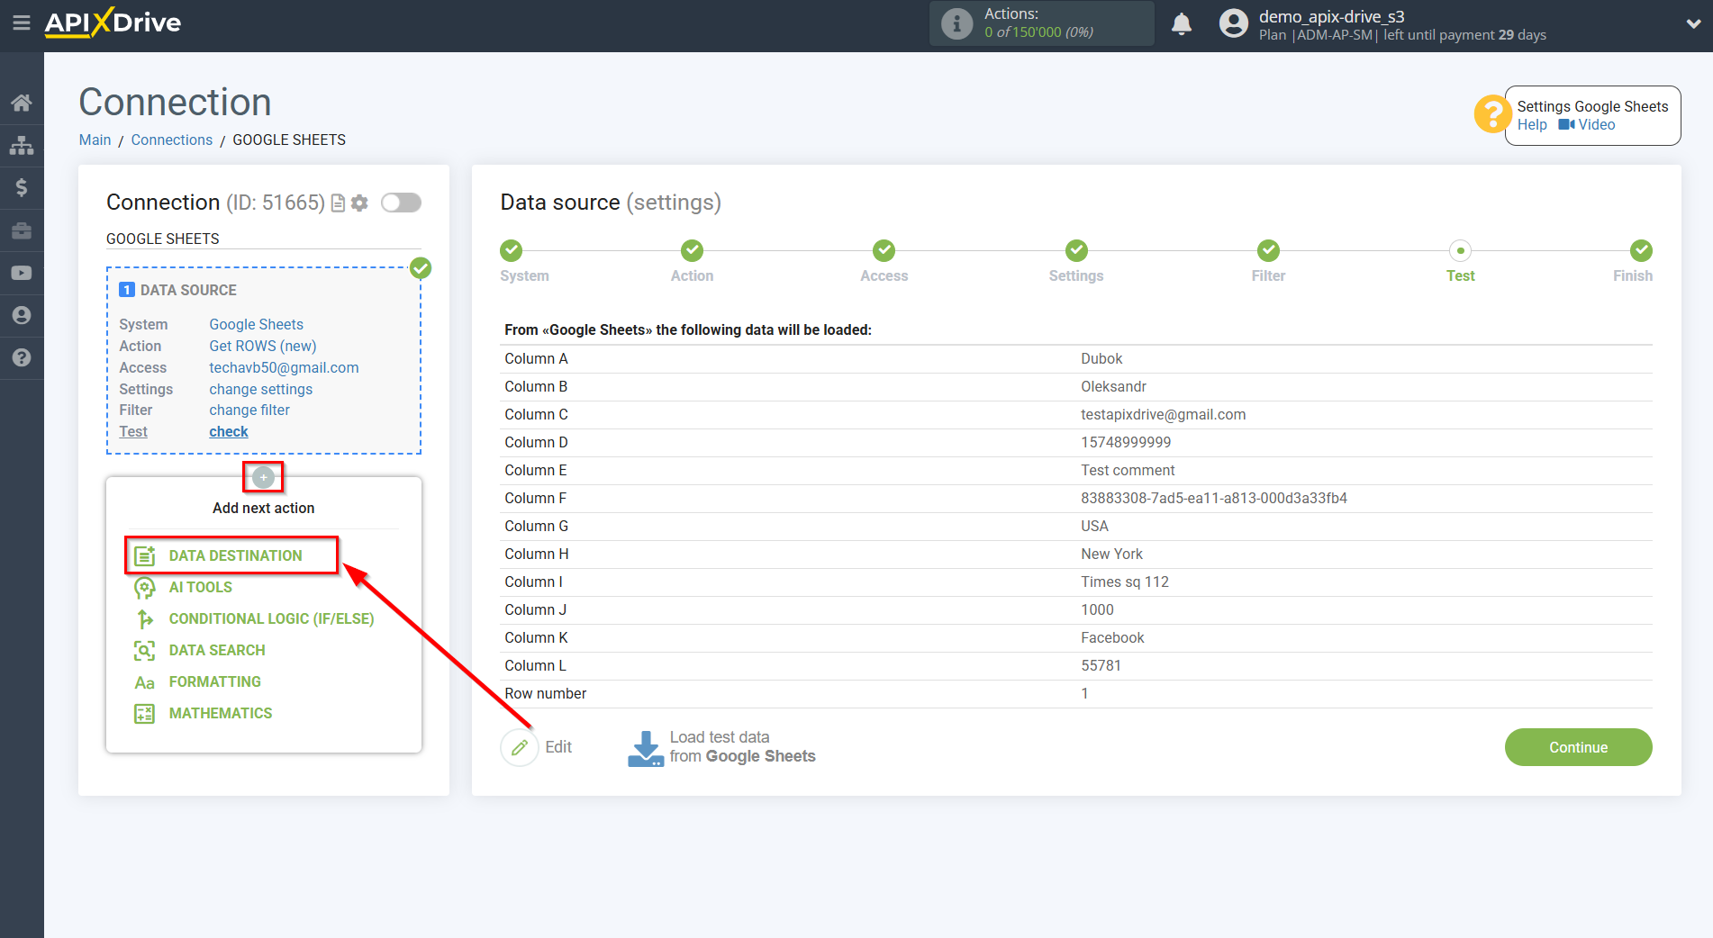The width and height of the screenshot is (1713, 938).
Task: Open the help question sidebar icon
Action: coord(22,357)
